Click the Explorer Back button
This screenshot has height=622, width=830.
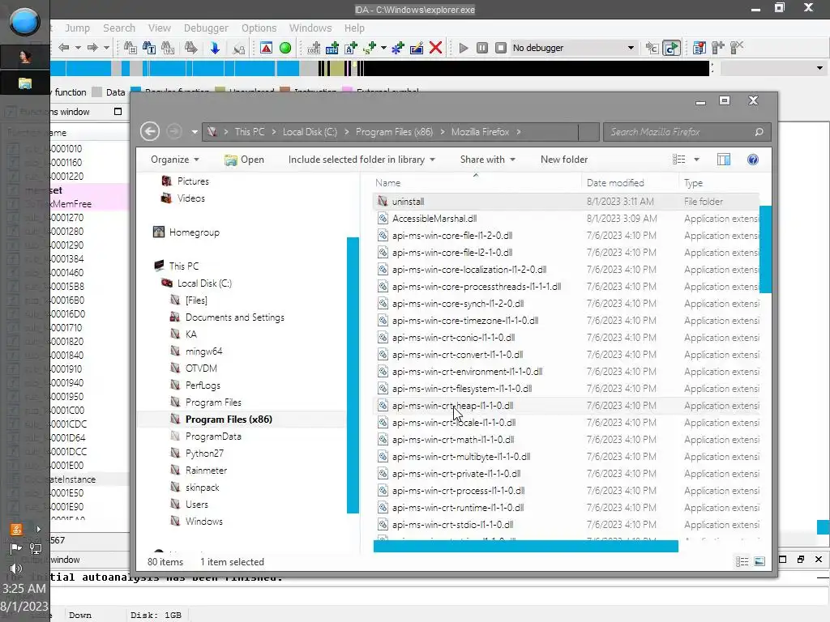[x=150, y=132]
